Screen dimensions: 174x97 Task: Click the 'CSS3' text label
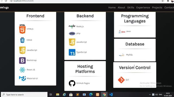pos(29,40)
